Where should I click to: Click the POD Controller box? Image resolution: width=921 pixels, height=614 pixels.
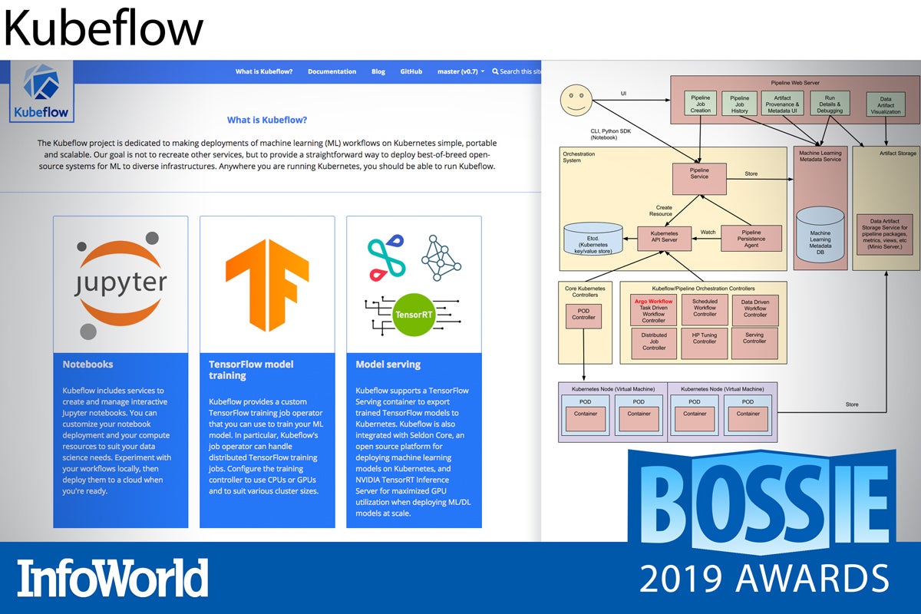pyautogui.click(x=583, y=316)
